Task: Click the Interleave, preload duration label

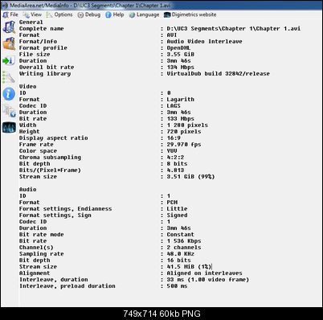Action: tap(67, 285)
